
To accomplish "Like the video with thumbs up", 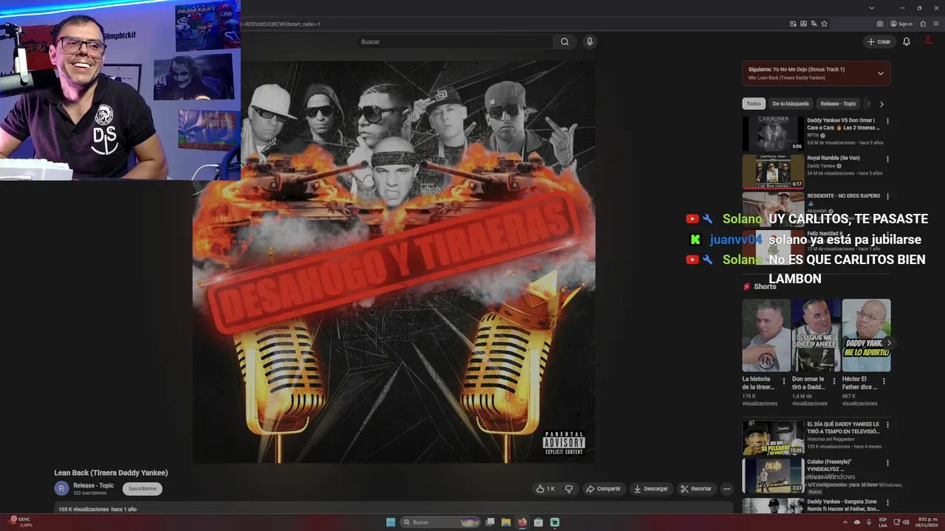I will pyautogui.click(x=545, y=489).
